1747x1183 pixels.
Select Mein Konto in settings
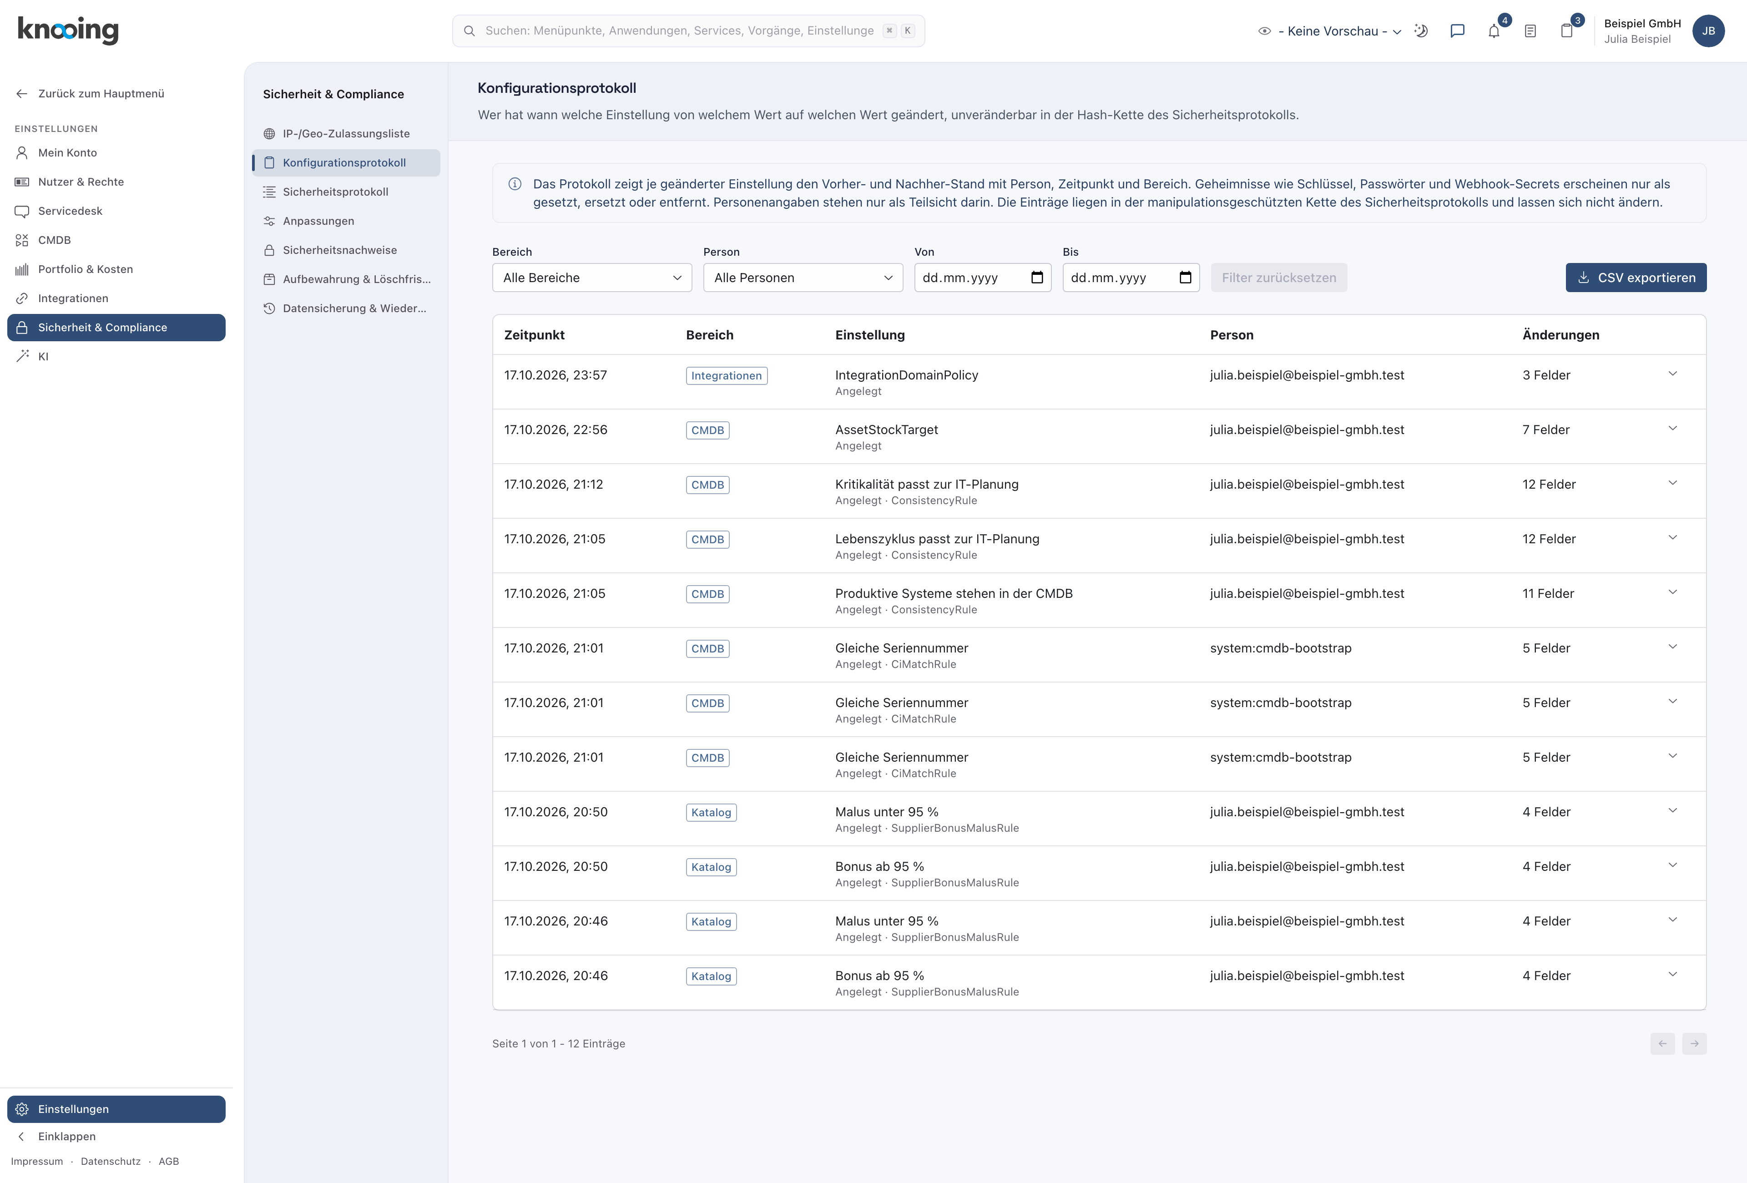pyautogui.click(x=116, y=152)
